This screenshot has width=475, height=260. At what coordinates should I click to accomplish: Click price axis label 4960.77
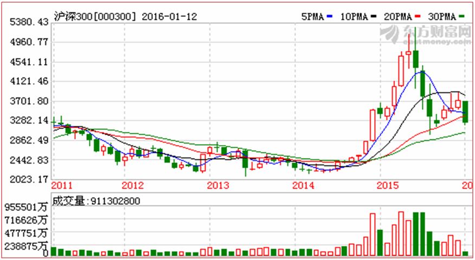tap(29, 42)
